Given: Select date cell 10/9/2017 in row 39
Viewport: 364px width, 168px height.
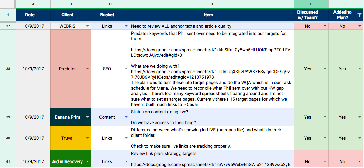Looking at the screenshot, I should tap(33, 117).
